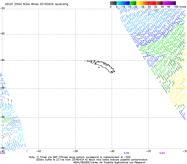Click the purple '0:54' time below -45

[3, 153]
